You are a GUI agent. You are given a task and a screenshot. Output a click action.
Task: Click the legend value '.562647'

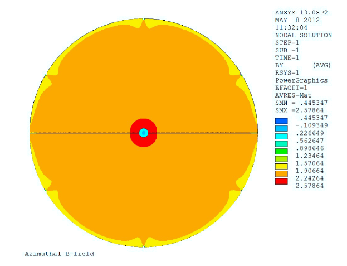point(310,141)
